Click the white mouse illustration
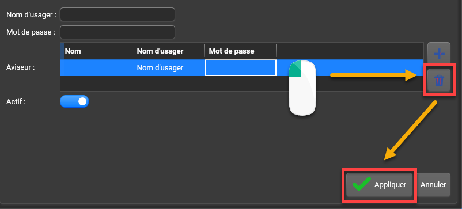462x209 pixels. (x=302, y=88)
